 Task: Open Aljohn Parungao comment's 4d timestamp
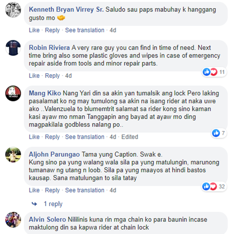pyautogui.click(x=113, y=190)
